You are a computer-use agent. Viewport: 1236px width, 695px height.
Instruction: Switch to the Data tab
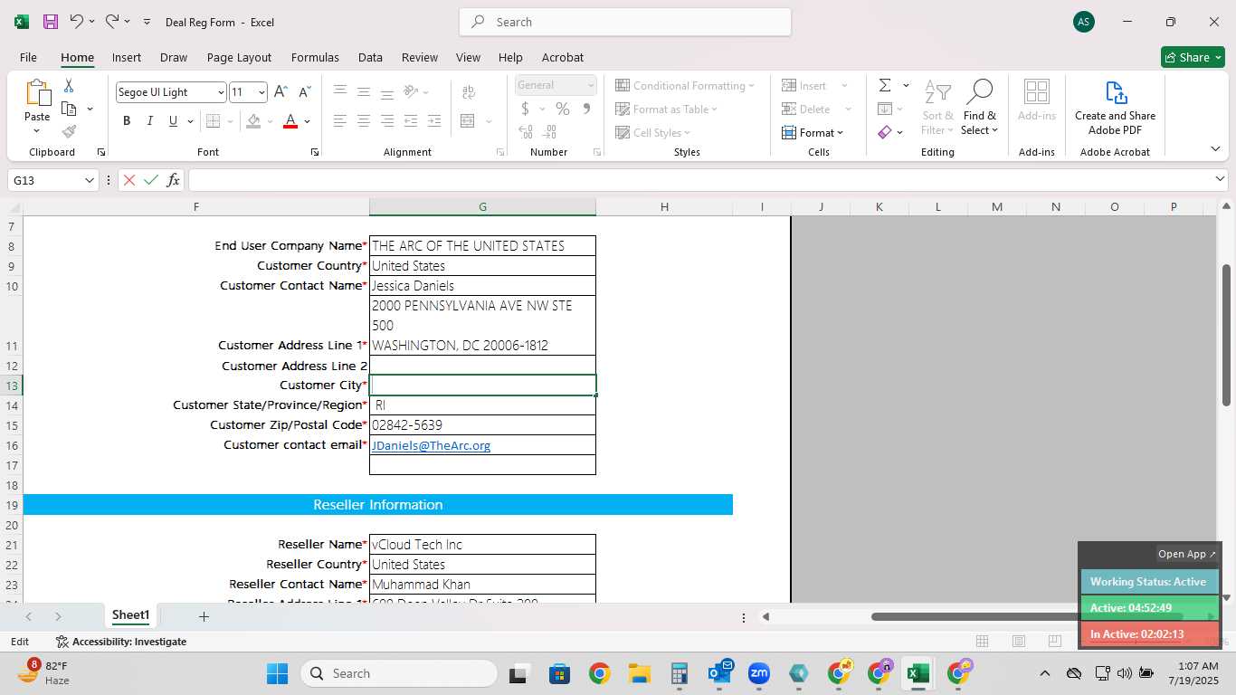pos(370,57)
